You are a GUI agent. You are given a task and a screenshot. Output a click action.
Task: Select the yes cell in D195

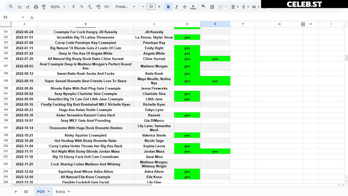187,115
